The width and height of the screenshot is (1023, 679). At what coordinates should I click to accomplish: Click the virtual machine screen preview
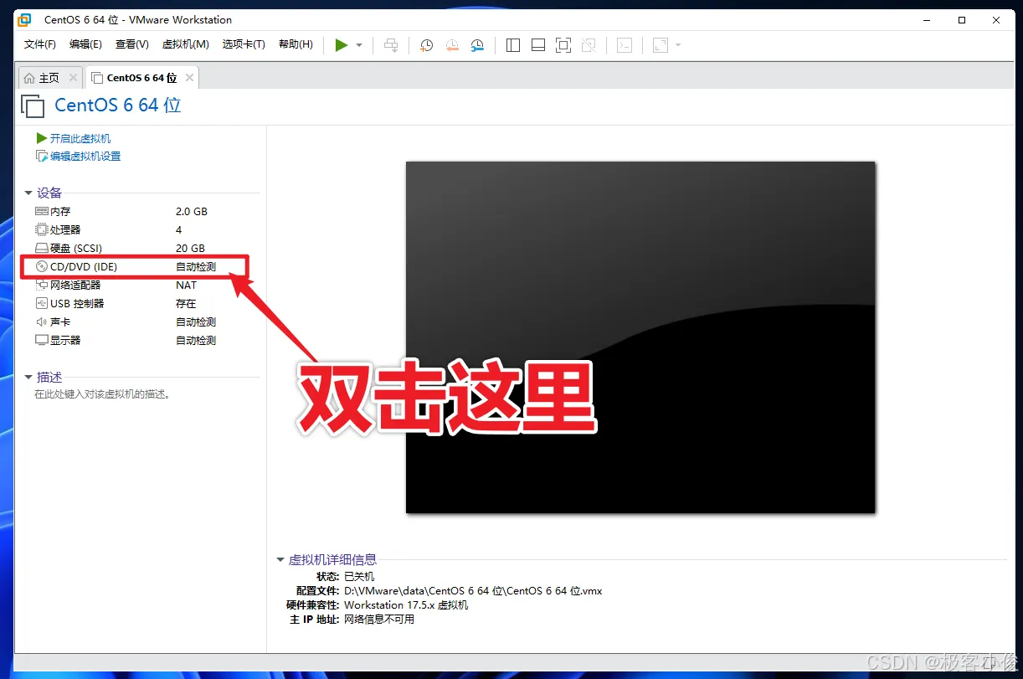click(640, 337)
